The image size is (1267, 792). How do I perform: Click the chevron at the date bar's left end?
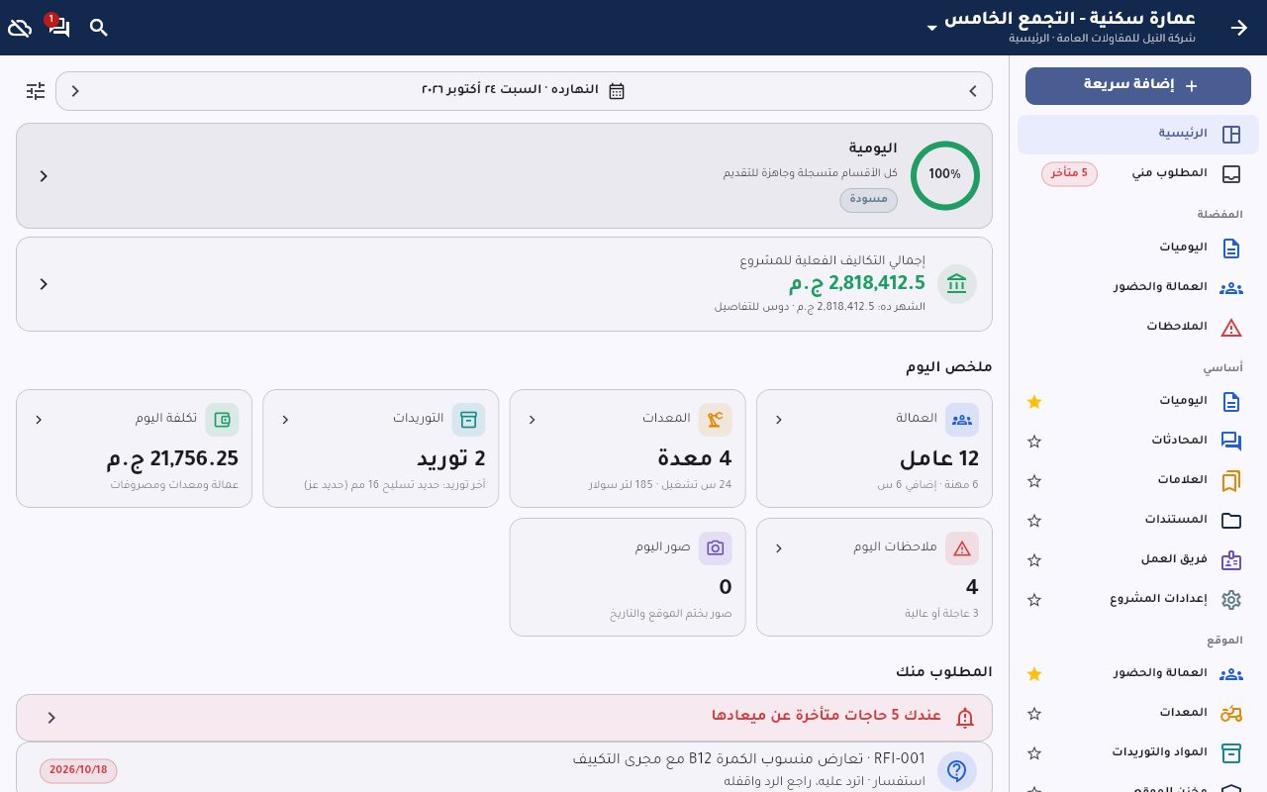[75, 91]
